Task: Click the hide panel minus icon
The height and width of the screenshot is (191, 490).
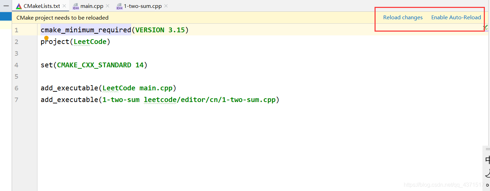Action: 6,6
